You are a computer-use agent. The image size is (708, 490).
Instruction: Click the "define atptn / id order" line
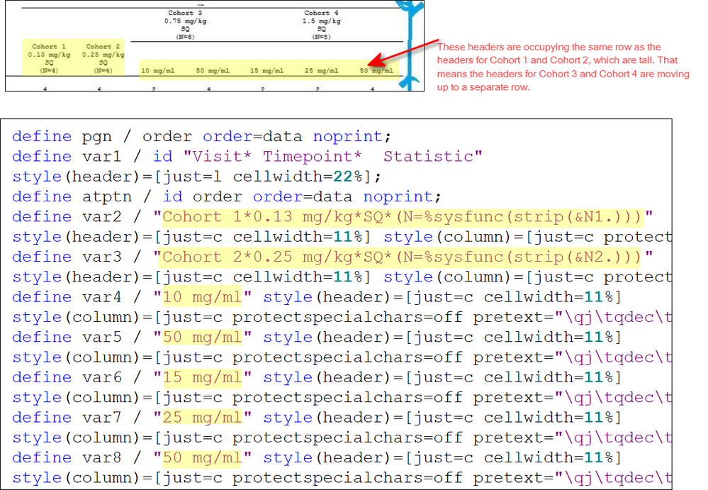click(226, 196)
